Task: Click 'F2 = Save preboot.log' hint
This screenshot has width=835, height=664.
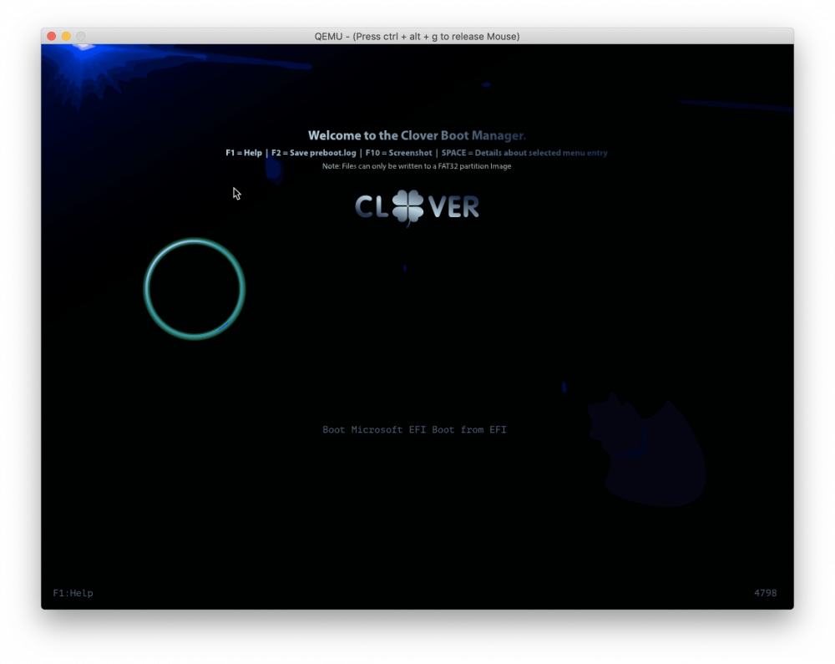Action: point(314,153)
